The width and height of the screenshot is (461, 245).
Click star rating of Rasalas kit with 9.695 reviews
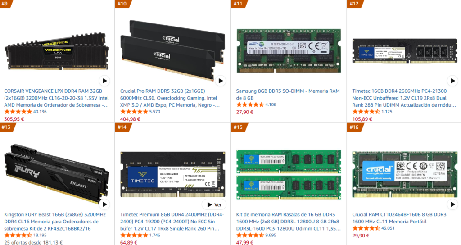(x=250, y=235)
